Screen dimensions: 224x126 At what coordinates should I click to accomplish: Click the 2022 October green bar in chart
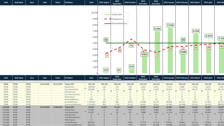click(x=132, y=71)
